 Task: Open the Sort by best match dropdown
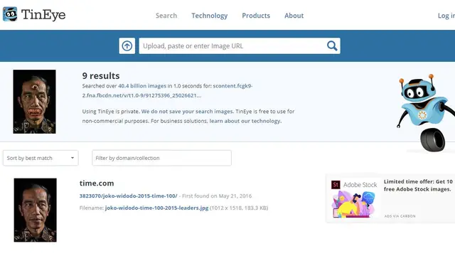click(41, 158)
